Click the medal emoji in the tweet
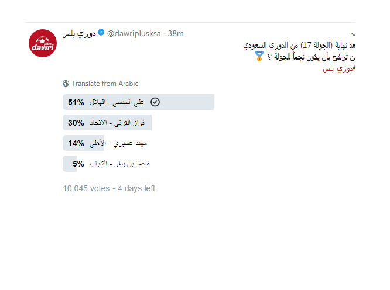The height and width of the screenshot is (290, 390). [x=259, y=56]
